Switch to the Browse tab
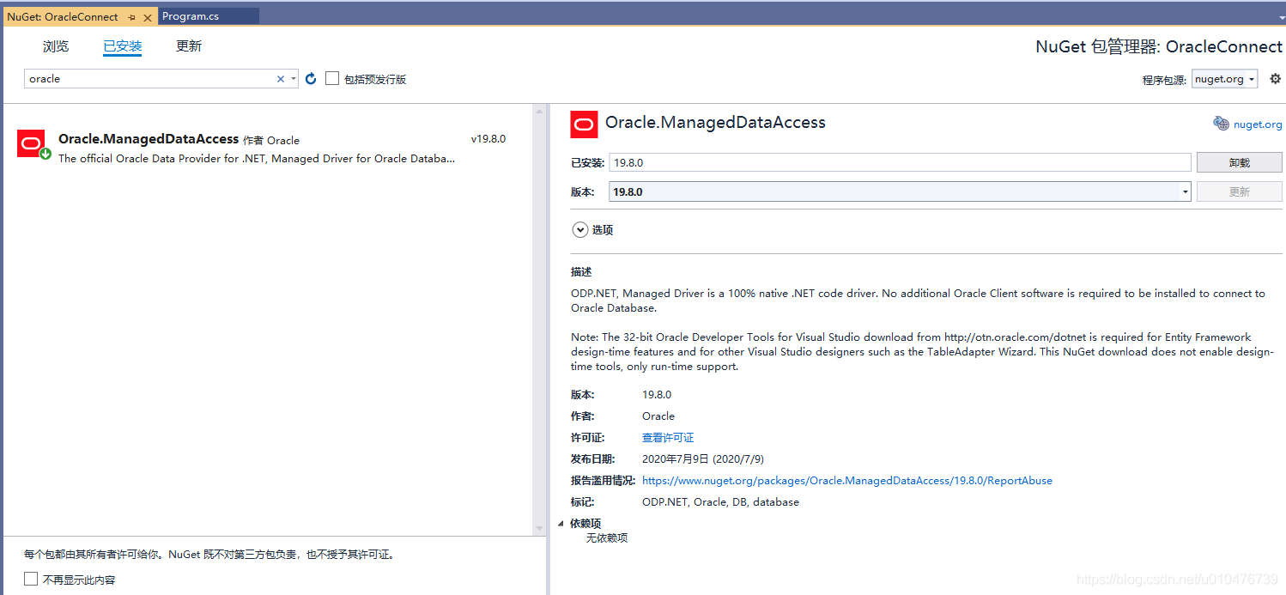 tap(56, 46)
